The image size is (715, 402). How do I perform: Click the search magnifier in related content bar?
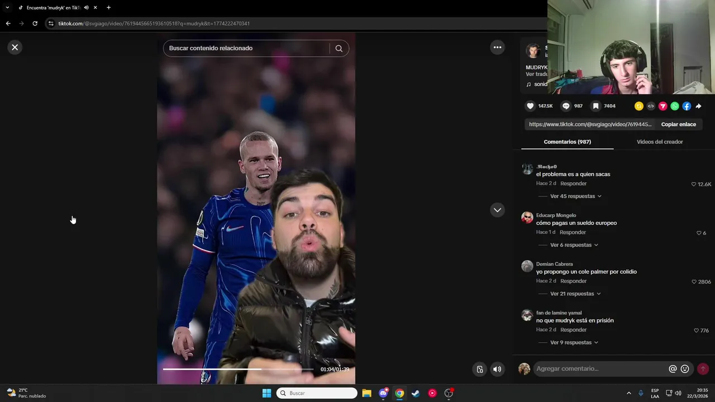[x=339, y=49]
